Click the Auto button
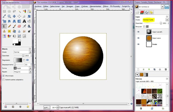173x112 pixels. pyautogui.click(x=167, y=6)
